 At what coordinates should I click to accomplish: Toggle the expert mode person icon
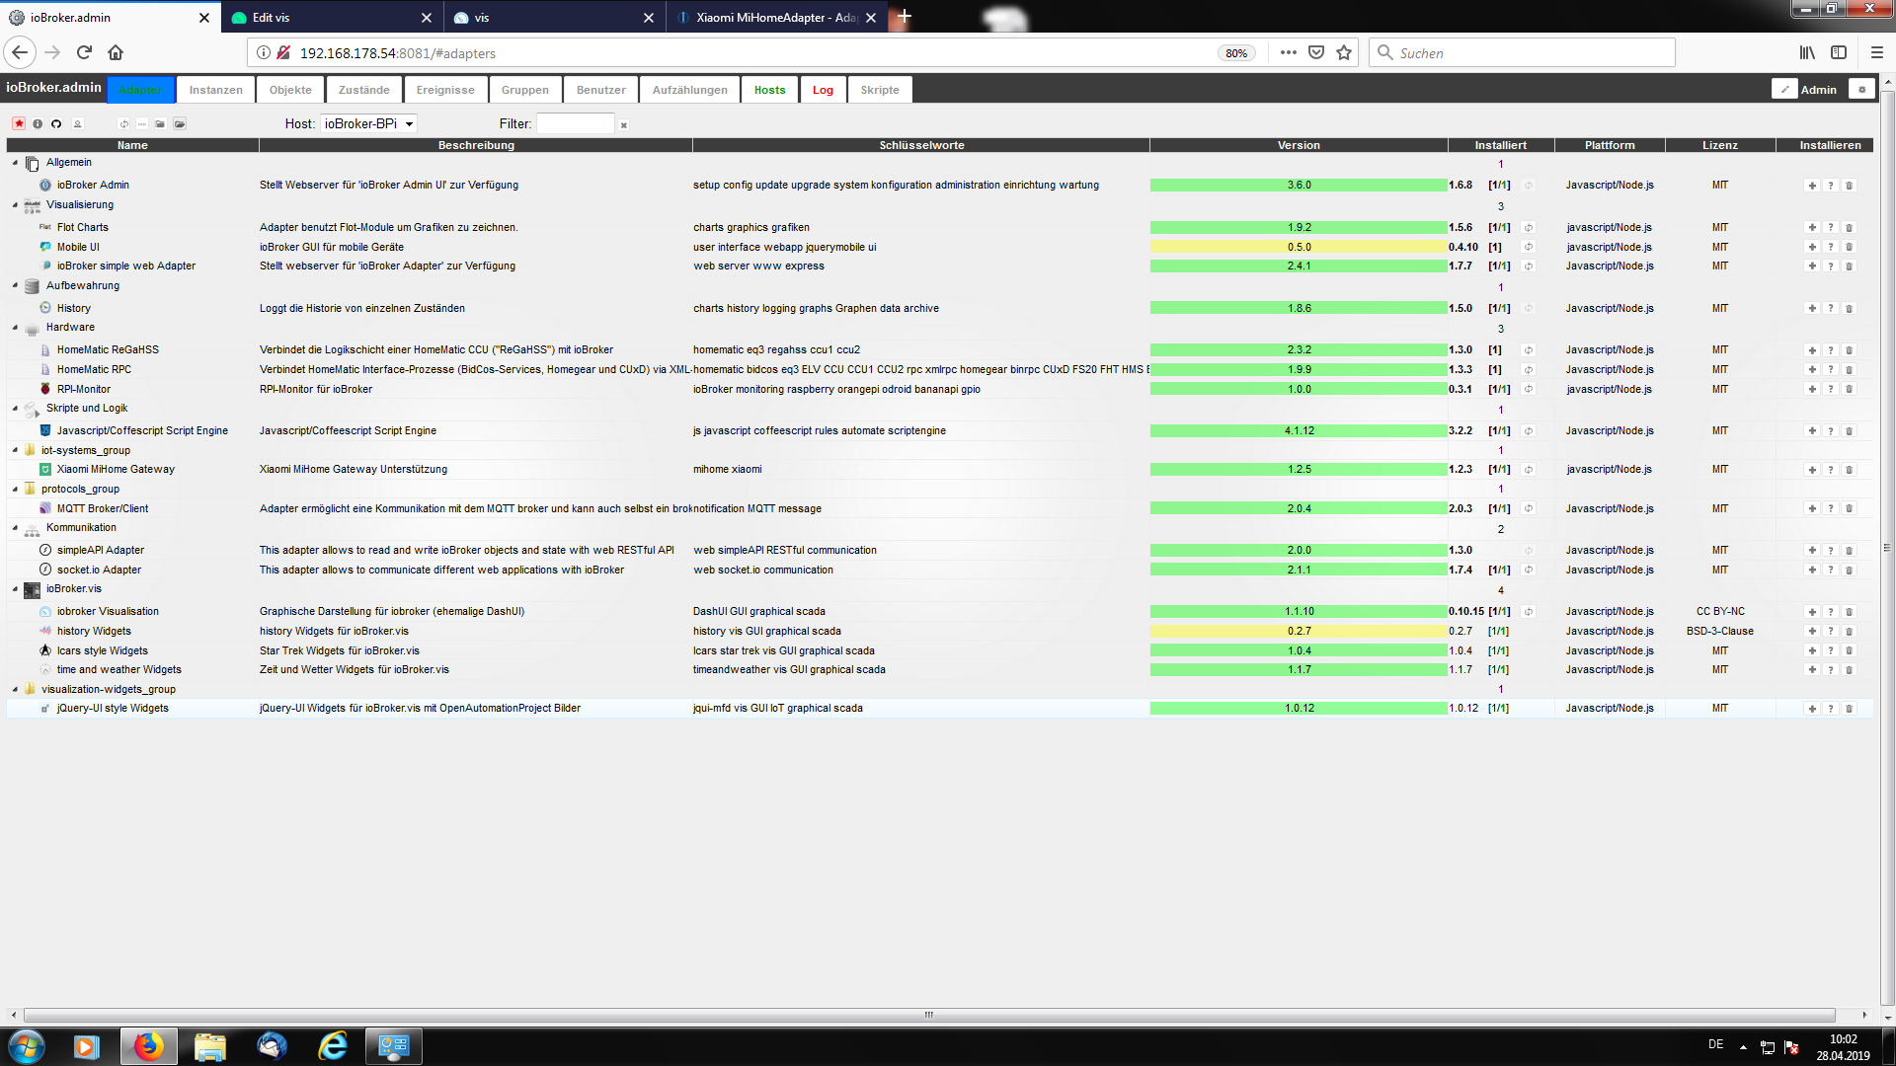[x=78, y=124]
